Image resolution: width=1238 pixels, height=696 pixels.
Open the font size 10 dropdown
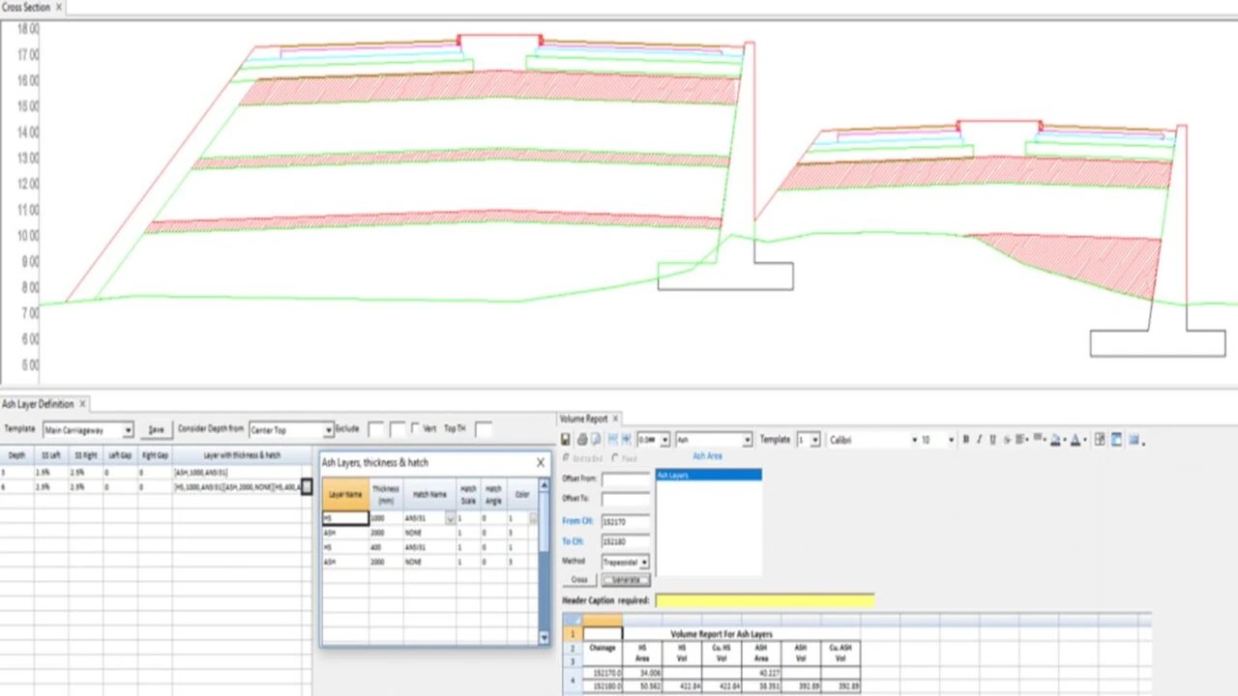(x=953, y=440)
